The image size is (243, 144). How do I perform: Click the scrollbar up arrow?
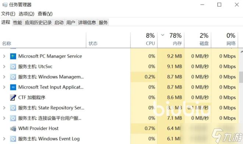[242, 52]
